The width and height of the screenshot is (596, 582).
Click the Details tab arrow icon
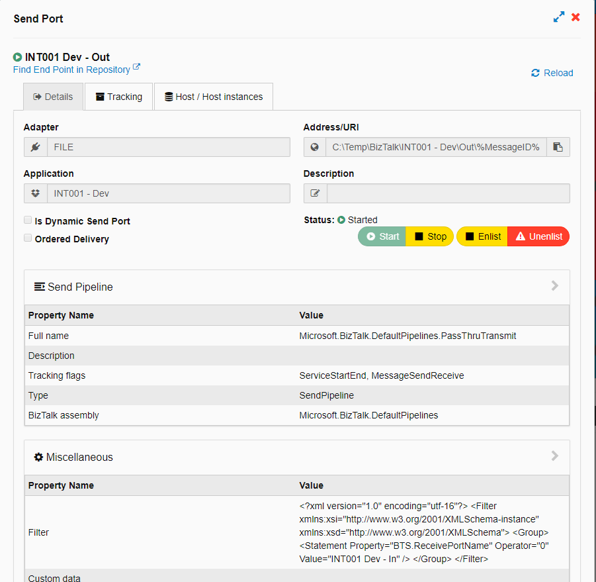37,97
